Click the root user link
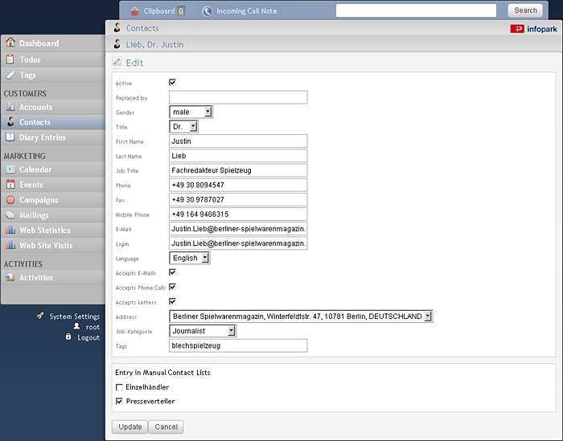The image size is (563, 441). point(92,327)
